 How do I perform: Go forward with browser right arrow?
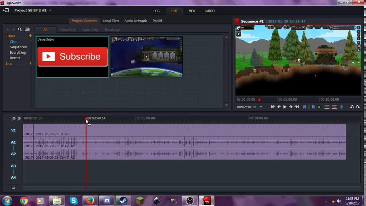(x=13, y=29)
